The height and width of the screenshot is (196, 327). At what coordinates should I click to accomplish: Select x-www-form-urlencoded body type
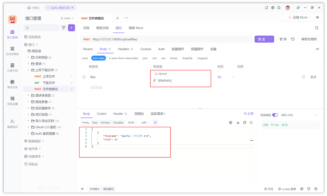(x=123, y=58)
